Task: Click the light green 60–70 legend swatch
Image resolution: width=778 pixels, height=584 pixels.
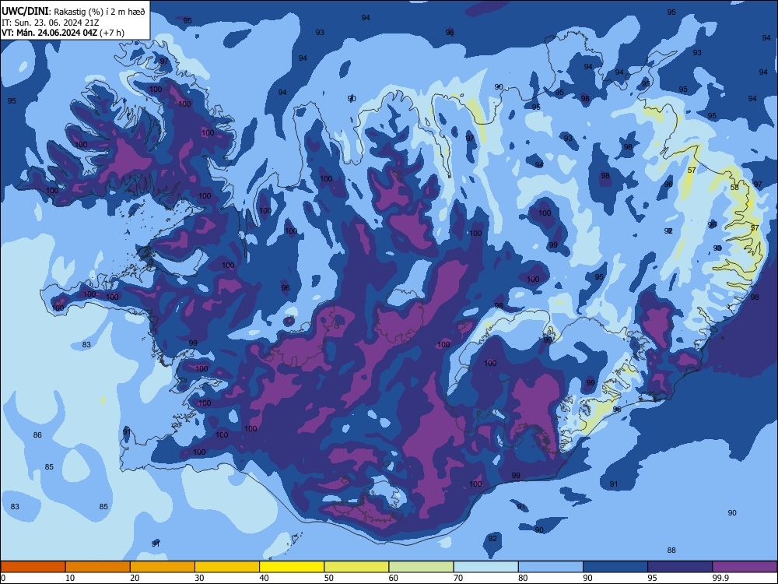Action: point(421,567)
